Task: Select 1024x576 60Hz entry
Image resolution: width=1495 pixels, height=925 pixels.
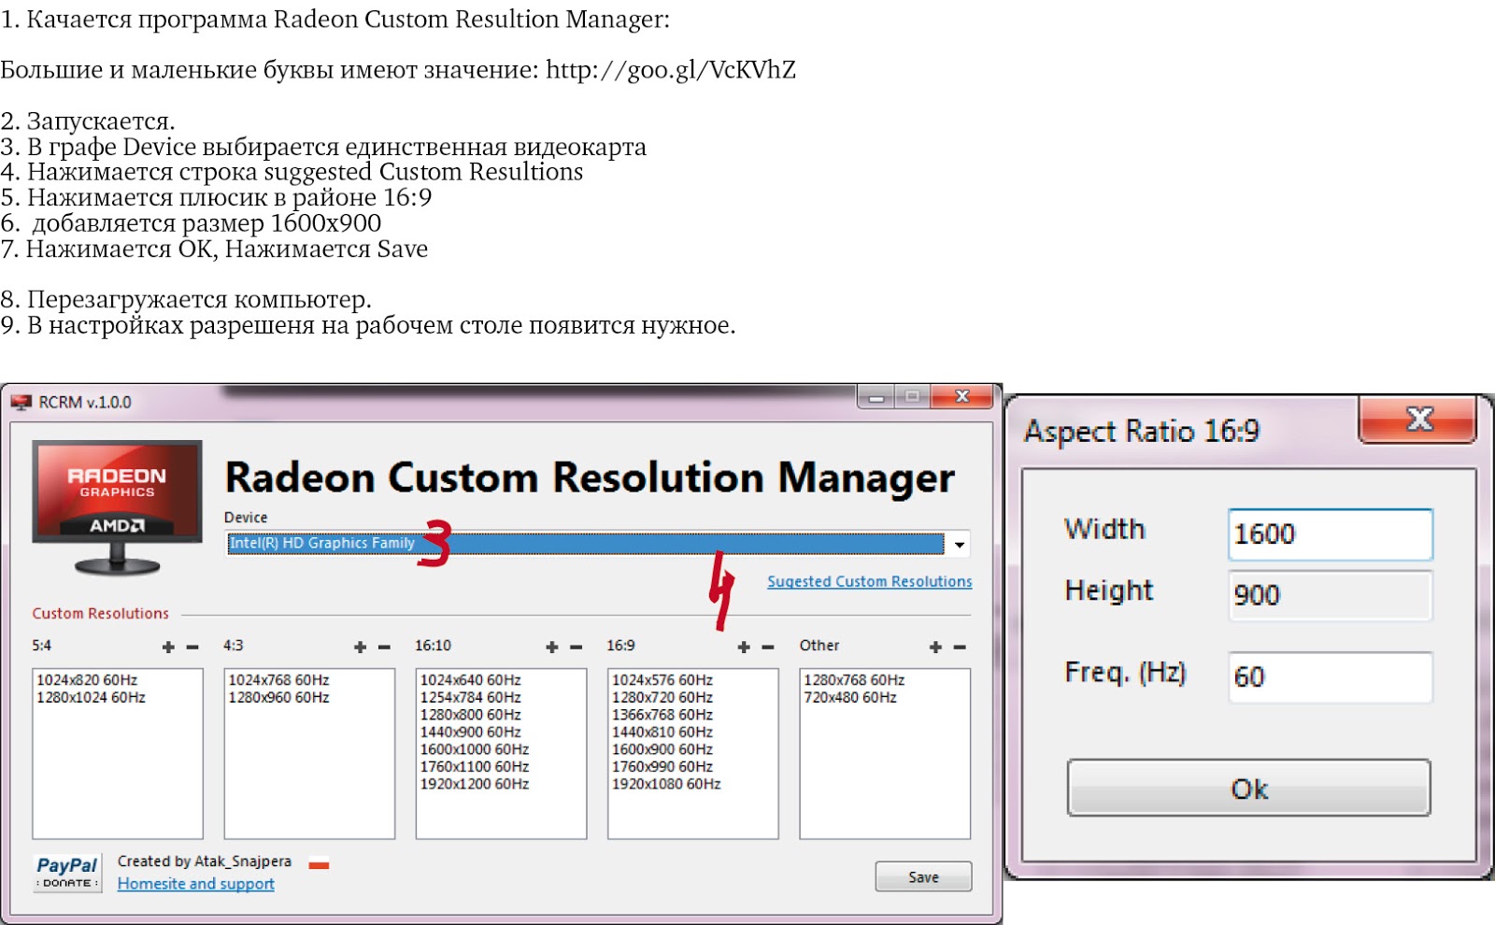Action: coord(662,680)
